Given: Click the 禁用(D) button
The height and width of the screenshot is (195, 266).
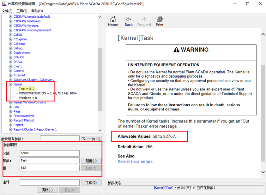Looking at the screenshot, I should point(91,161).
